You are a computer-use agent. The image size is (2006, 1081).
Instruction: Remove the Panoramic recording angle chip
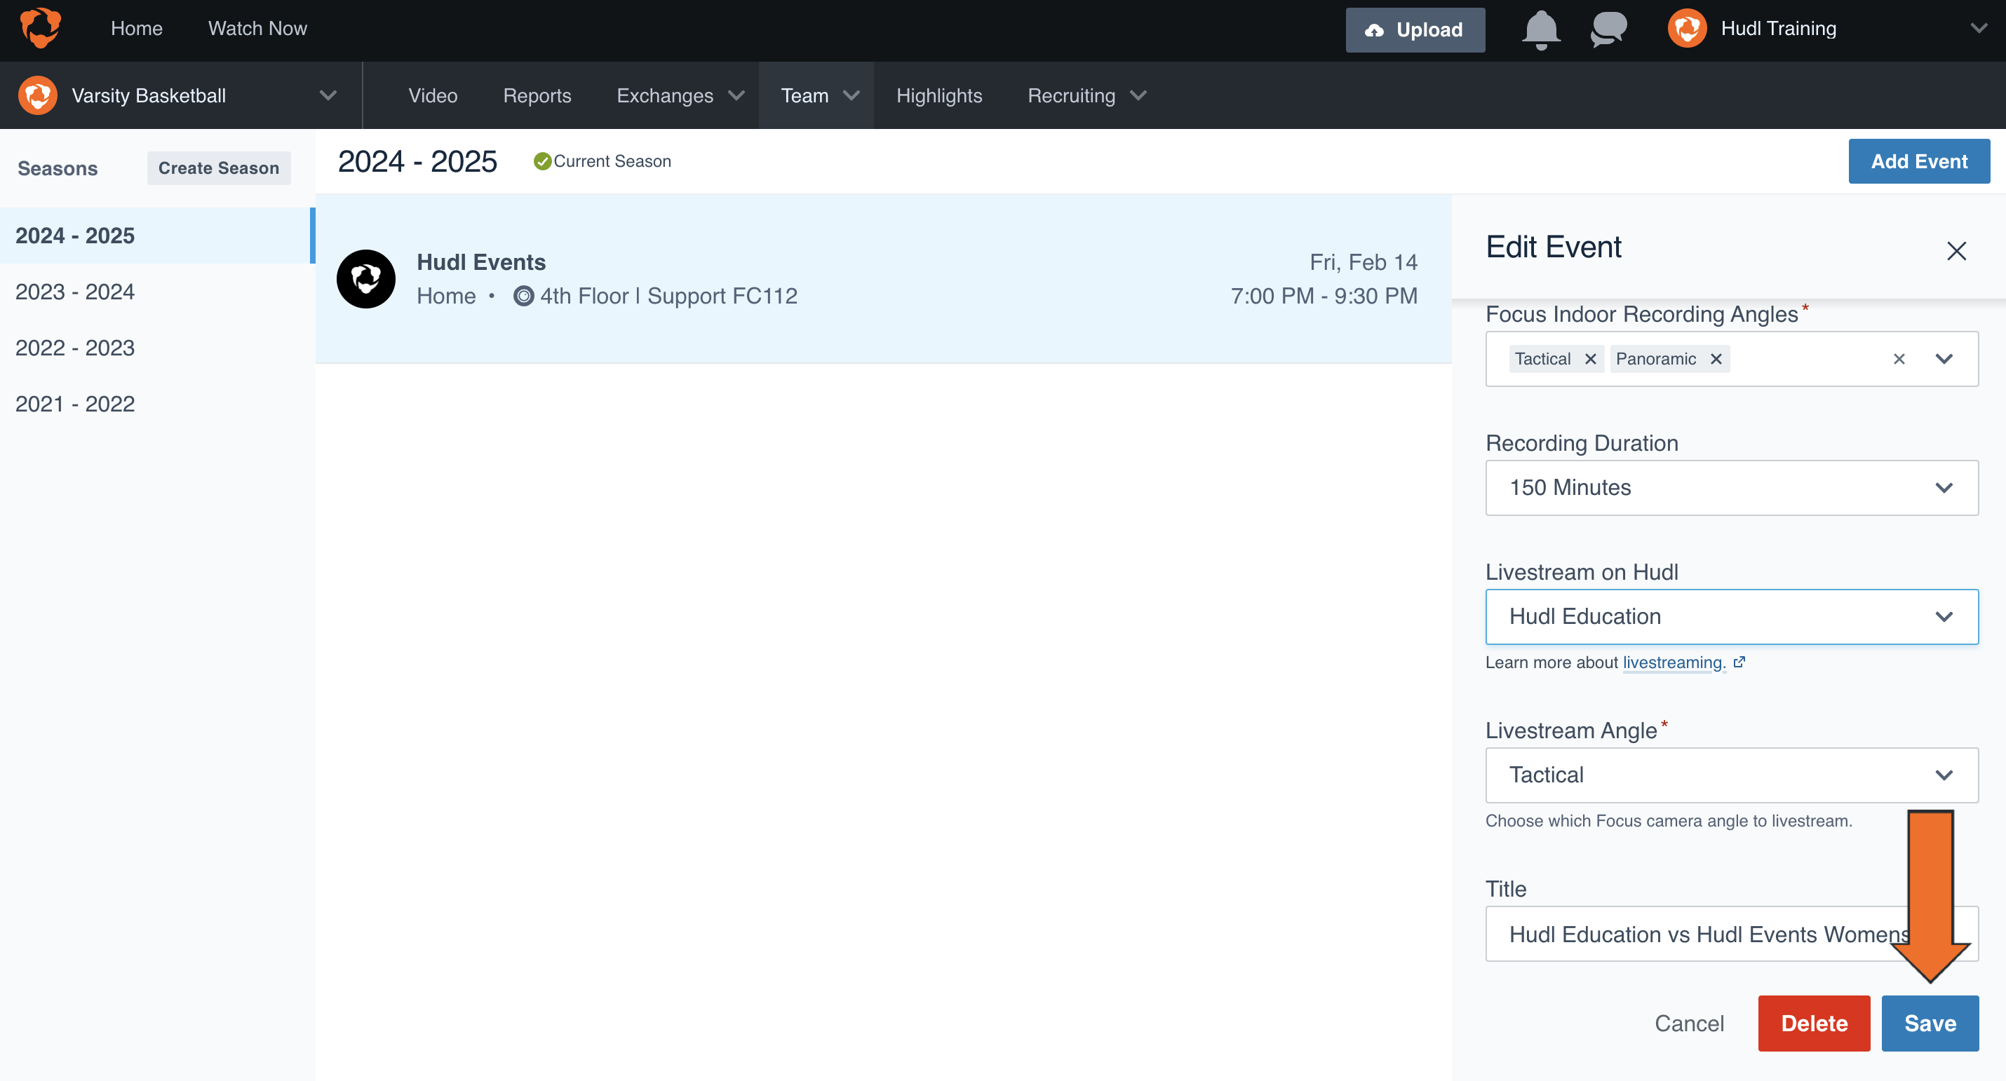[1716, 359]
